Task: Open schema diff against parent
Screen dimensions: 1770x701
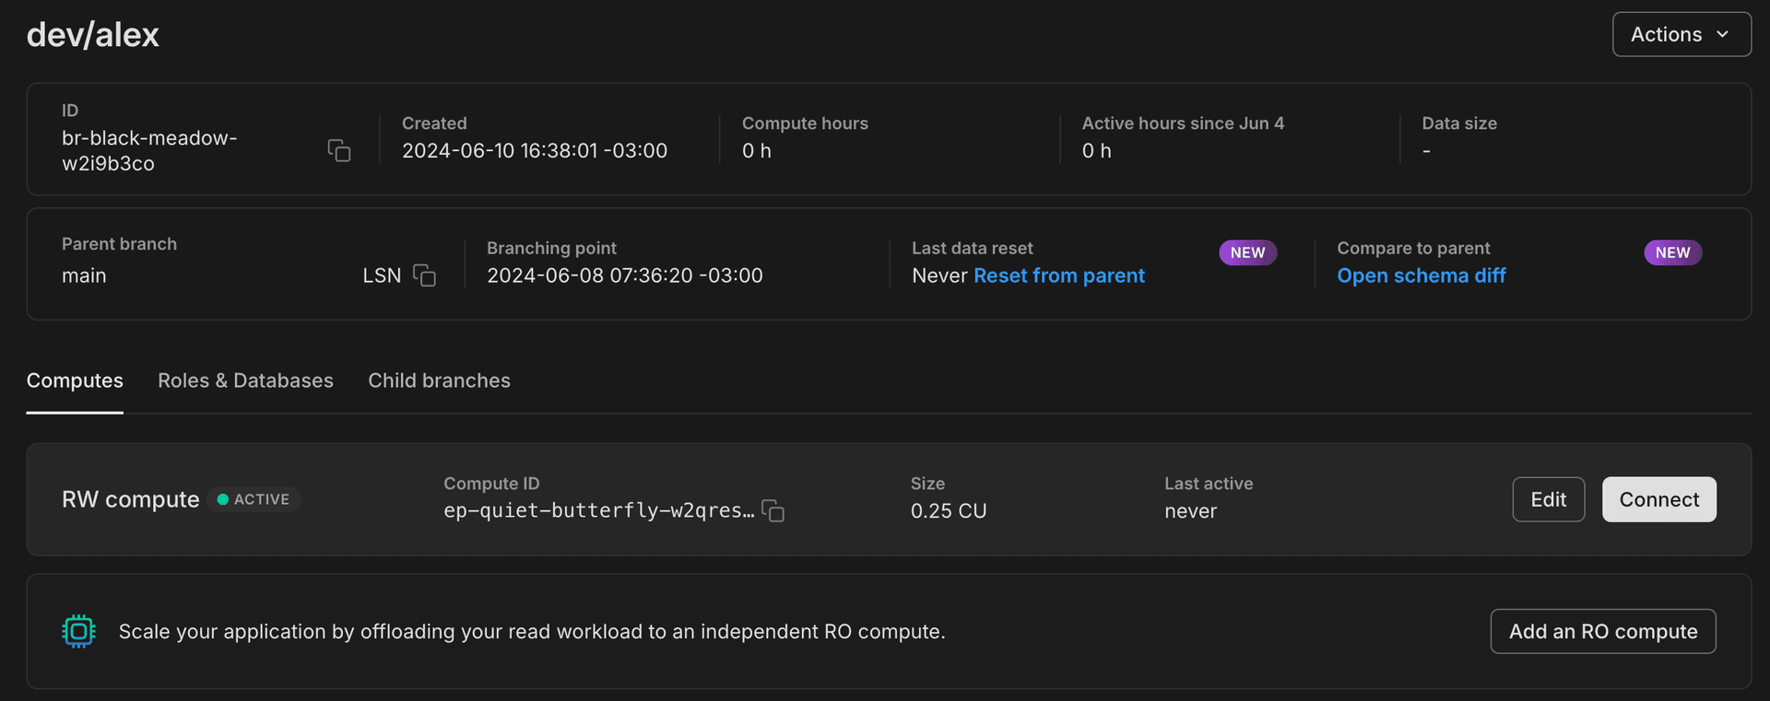Action: [1421, 275]
